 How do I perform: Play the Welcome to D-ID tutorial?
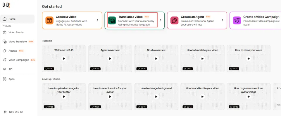pos(64,58)
